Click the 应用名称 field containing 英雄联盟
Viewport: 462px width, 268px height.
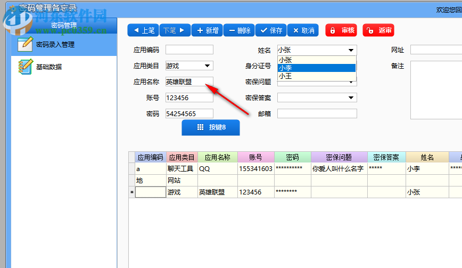189,82
